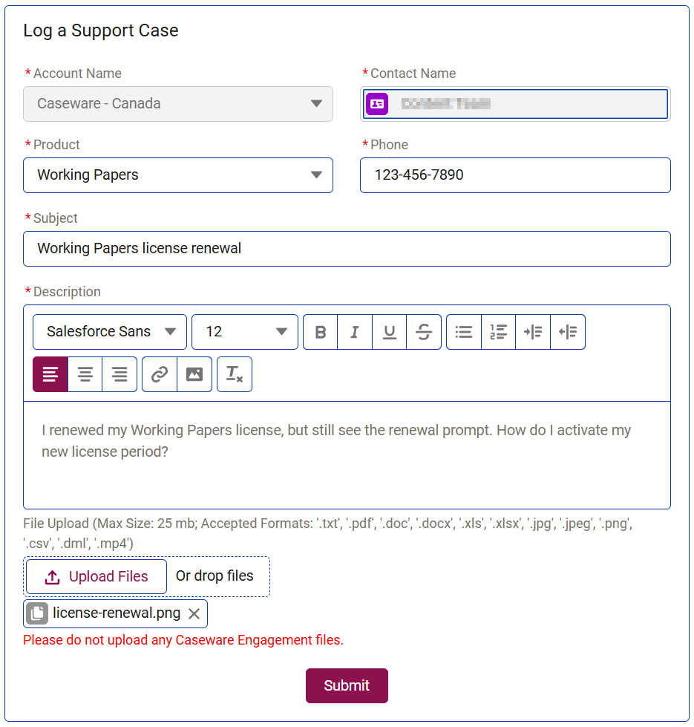Toggle bold formatting in the description toolbar
Screen dimensions: 694x727
click(321, 332)
